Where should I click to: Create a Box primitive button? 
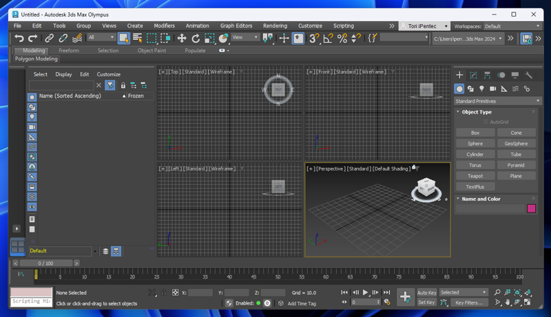[x=475, y=133]
